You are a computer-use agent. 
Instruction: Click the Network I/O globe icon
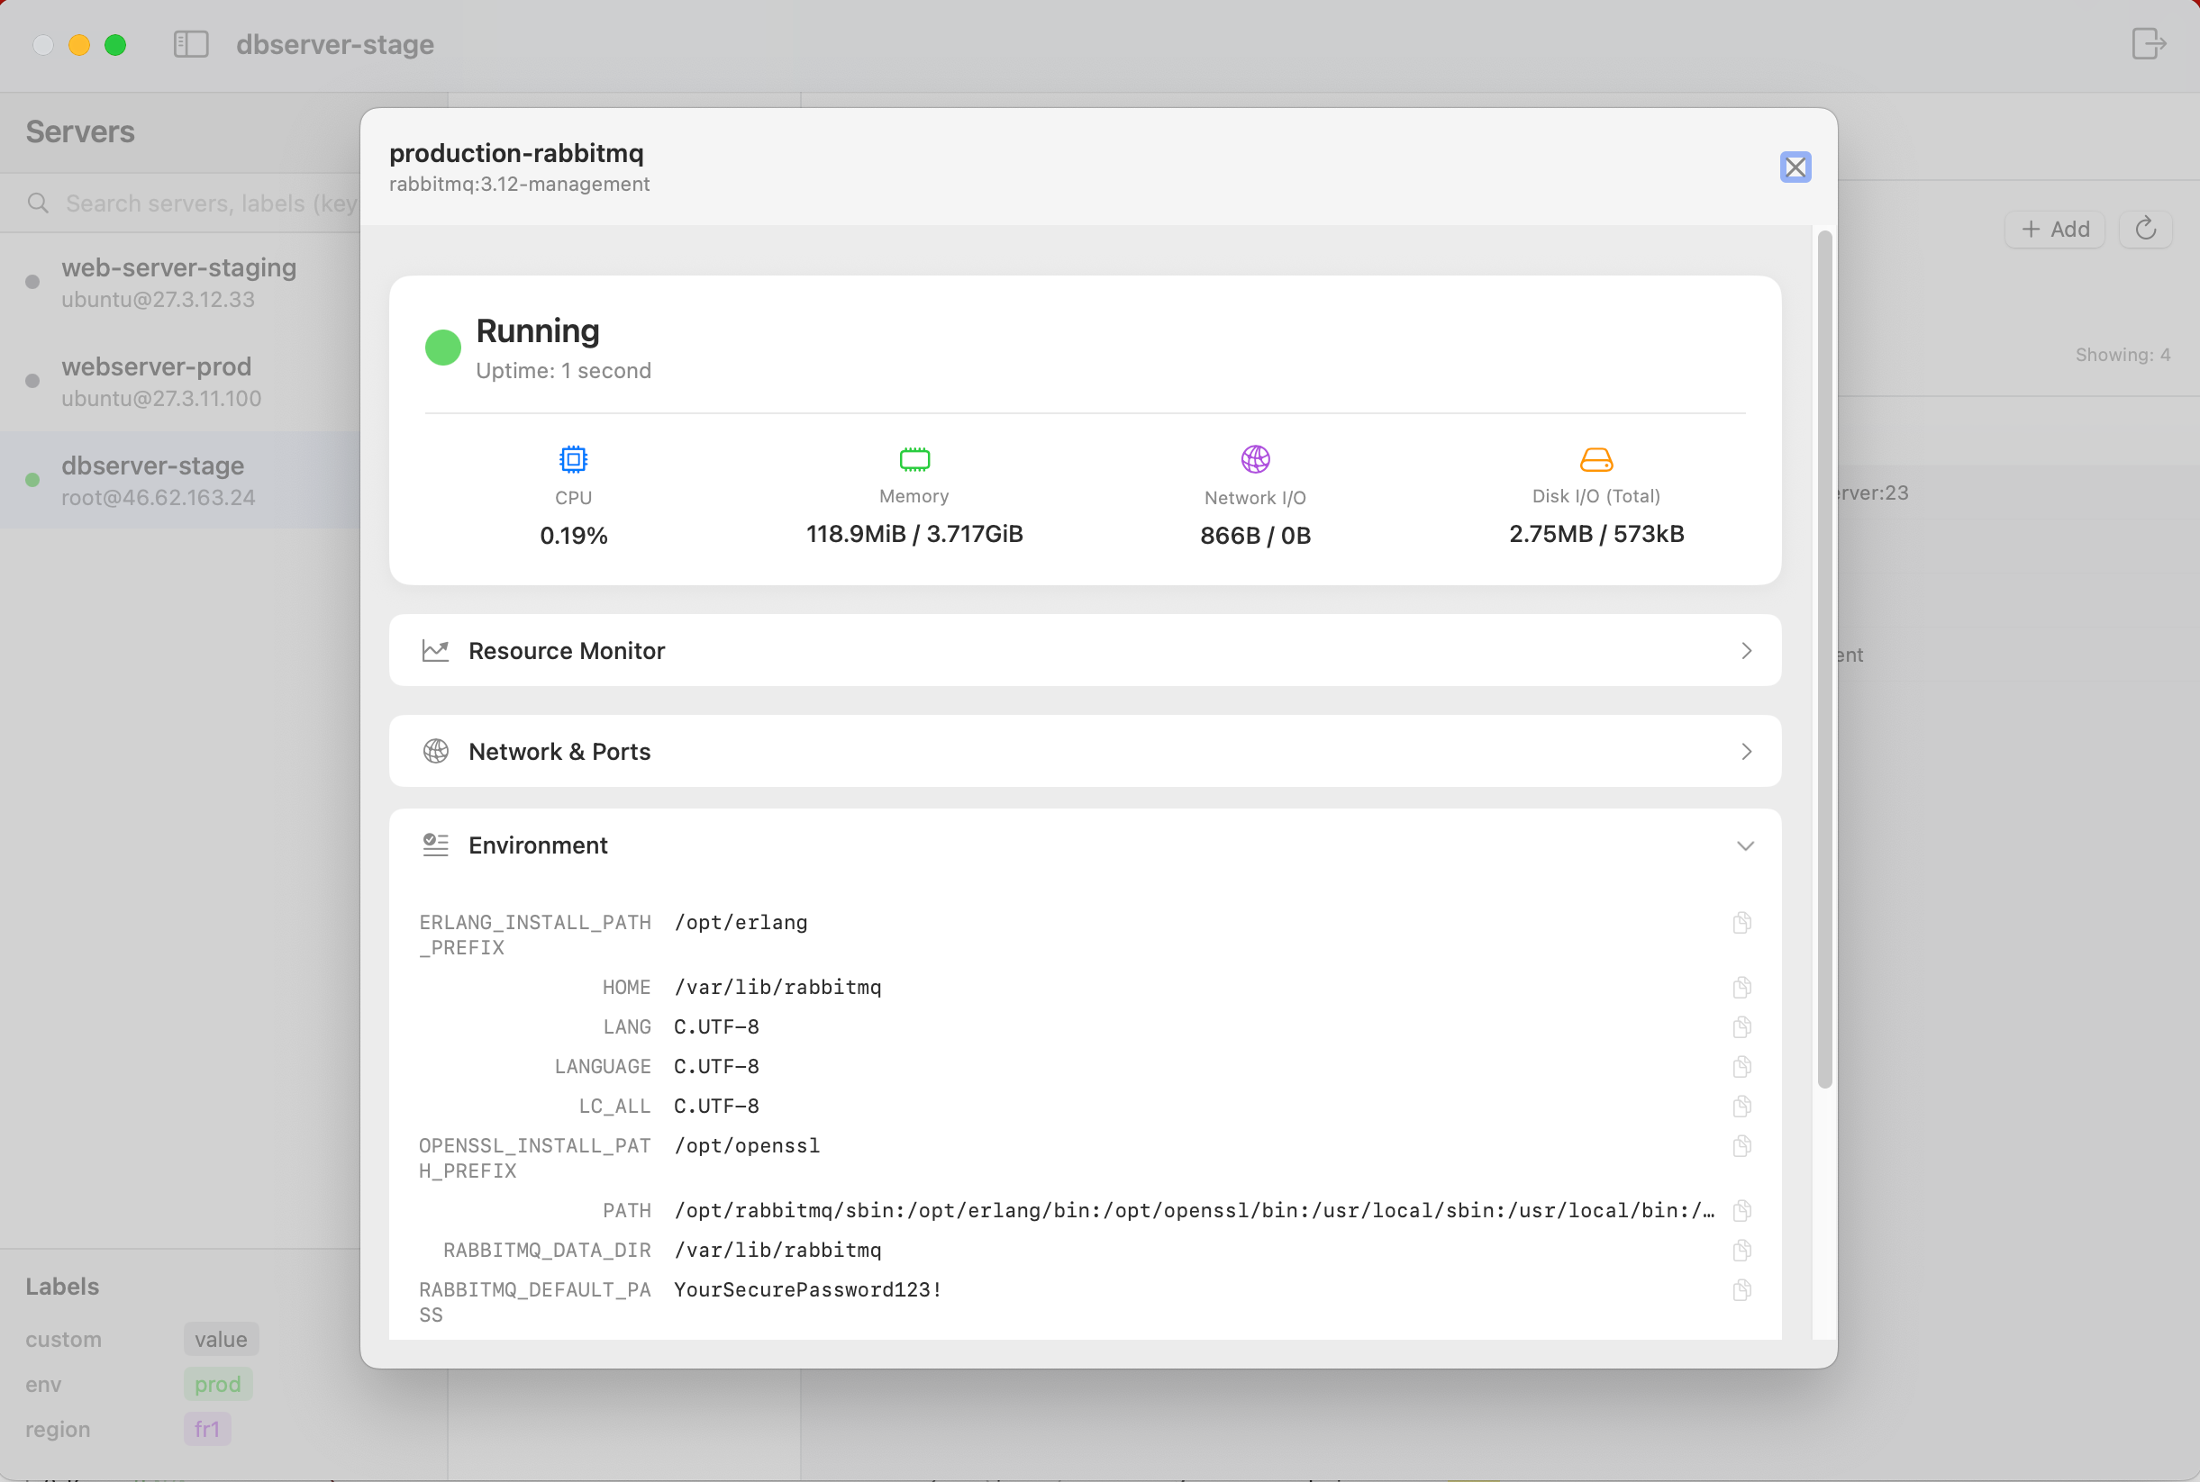[x=1255, y=459]
